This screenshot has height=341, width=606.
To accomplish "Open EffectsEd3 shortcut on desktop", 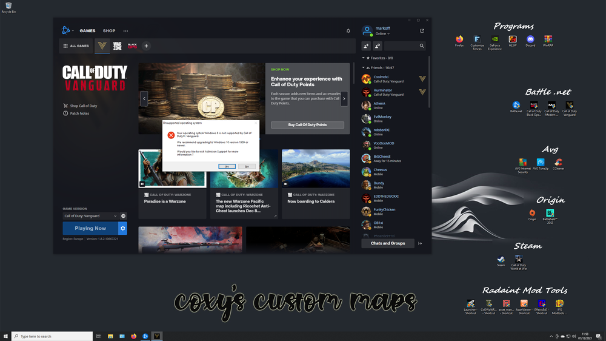I will [541, 307].
